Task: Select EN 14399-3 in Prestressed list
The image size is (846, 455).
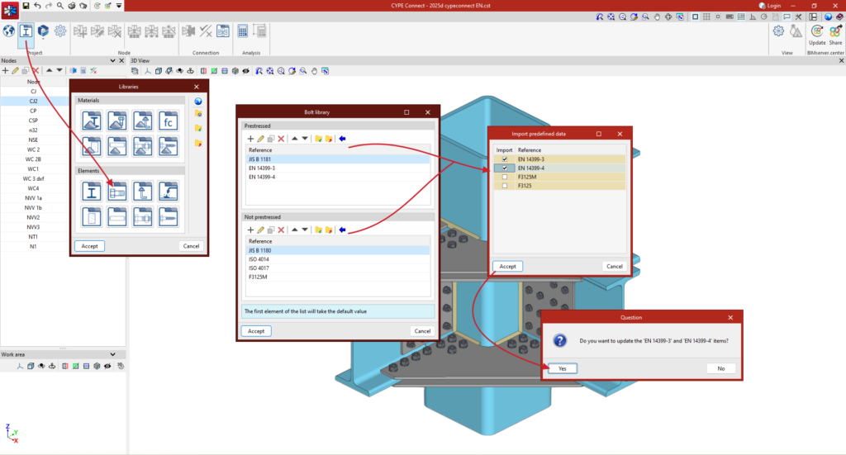Action: click(x=338, y=168)
